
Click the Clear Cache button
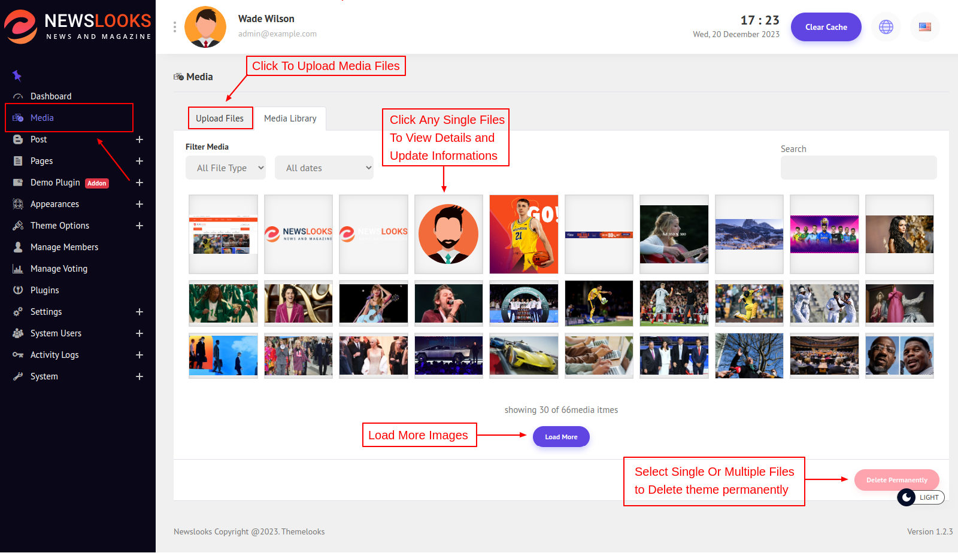[826, 27]
